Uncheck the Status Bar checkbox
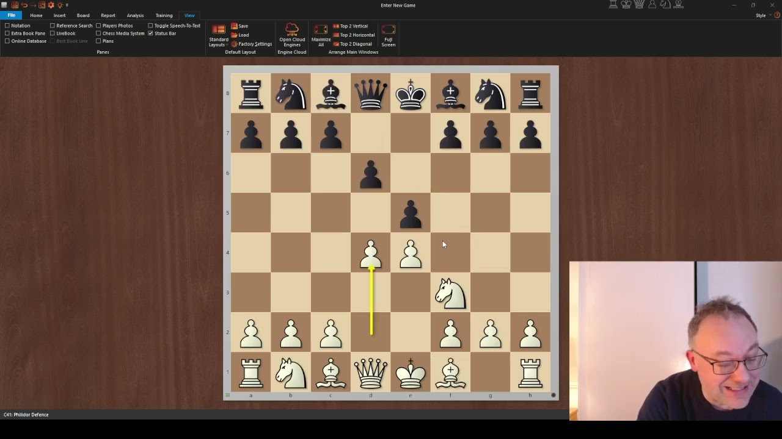 tap(150, 34)
